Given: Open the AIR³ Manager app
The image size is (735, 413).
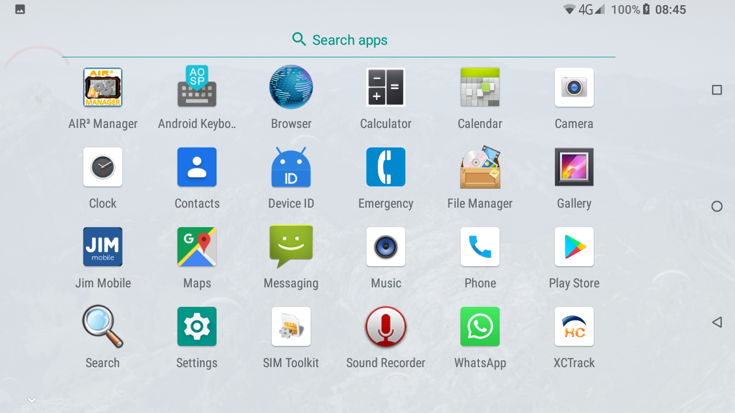Looking at the screenshot, I should pos(103,87).
